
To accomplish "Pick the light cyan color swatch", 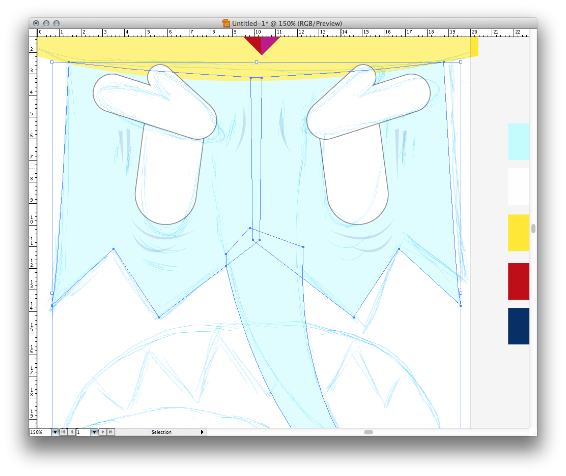I will (x=518, y=142).
